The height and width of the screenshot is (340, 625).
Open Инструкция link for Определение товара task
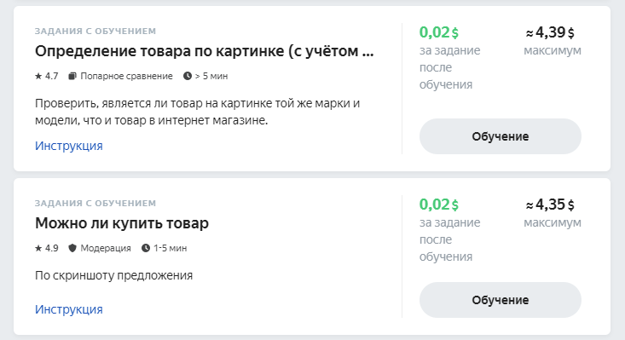(x=69, y=146)
